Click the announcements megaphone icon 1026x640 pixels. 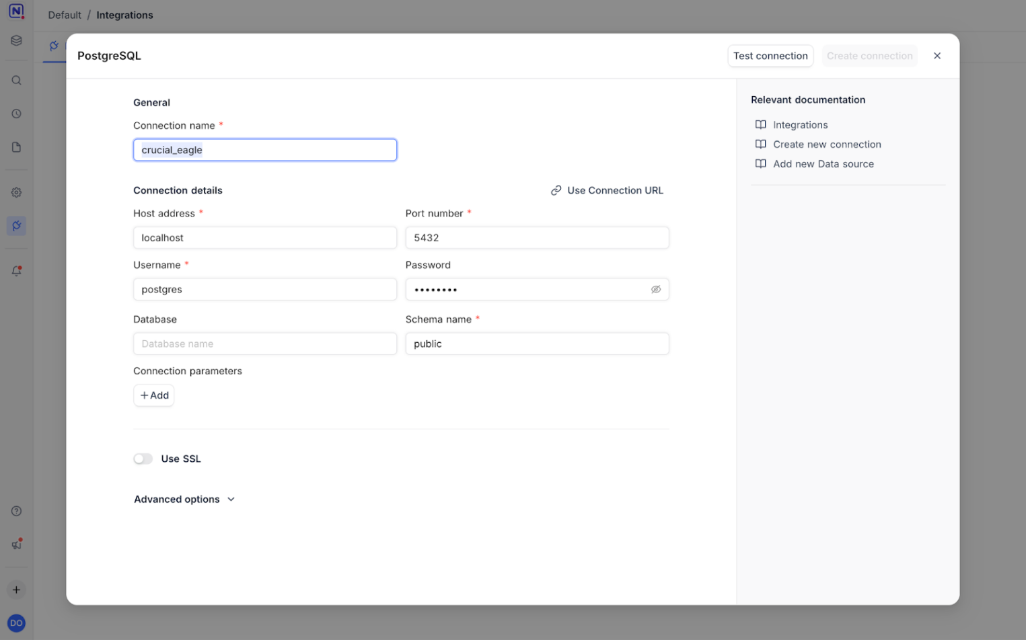(x=16, y=545)
